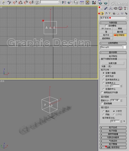Enable the 使用选定子对象 checkbox
The height and width of the screenshot is (151, 129).
click(x=102, y=93)
